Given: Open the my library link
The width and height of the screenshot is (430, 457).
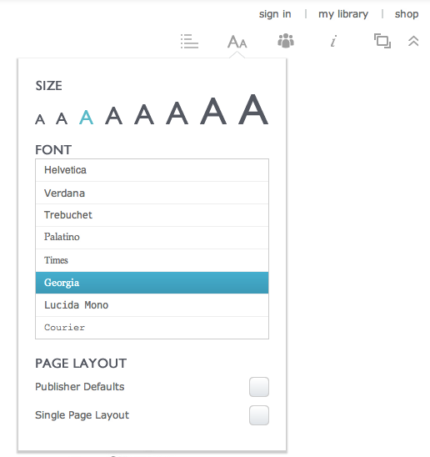Looking at the screenshot, I should point(343,14).
